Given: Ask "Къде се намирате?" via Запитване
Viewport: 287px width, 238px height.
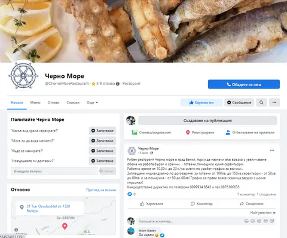Looking at the screenshot, I should (x=102, y=151).
